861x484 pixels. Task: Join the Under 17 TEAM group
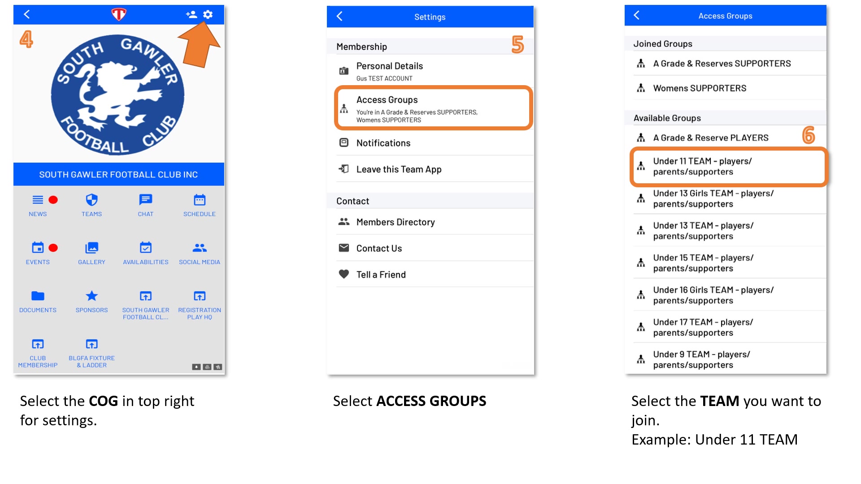pyautogui.click(x=729, y=328)
